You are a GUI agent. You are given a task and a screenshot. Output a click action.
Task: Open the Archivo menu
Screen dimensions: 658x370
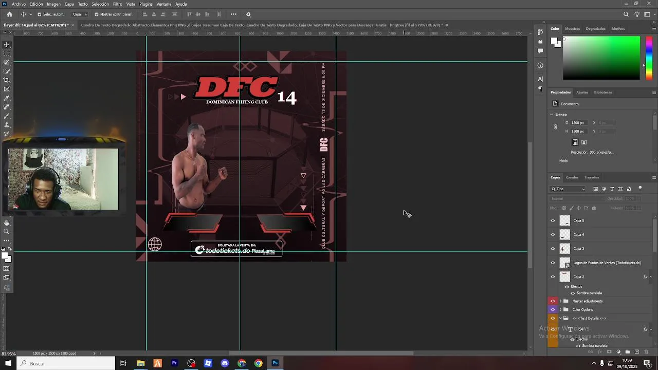tap(19, 4)
